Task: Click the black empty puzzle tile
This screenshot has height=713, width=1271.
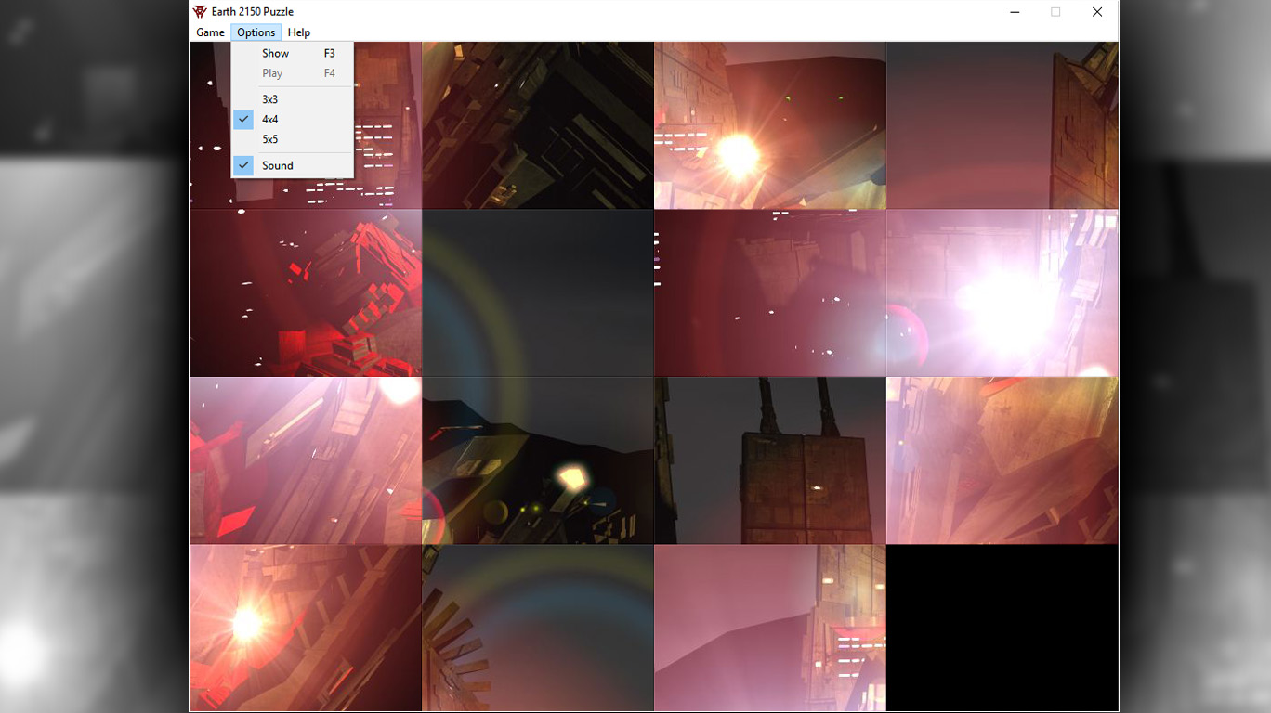Action: click(1002, 628)
